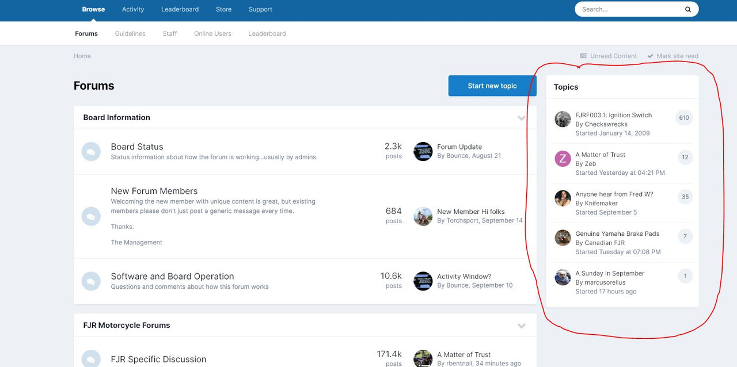Open the Unread Content link
Viewport: 737px width, 367px height.
(613, 56)
